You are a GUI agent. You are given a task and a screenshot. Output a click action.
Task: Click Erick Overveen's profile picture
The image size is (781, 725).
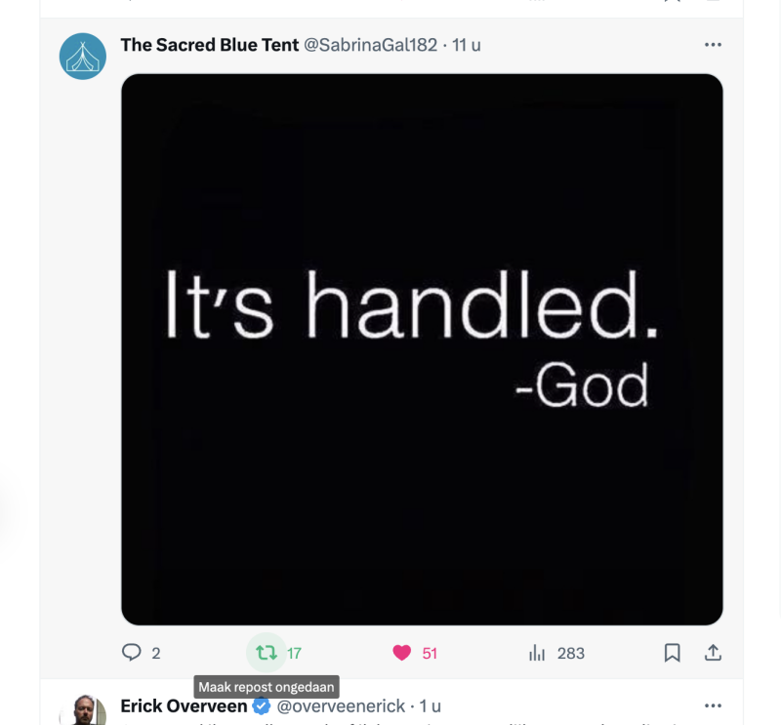coord(83,712)
